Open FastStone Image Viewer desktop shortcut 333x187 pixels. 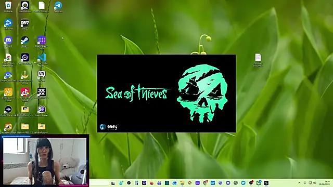8,128
